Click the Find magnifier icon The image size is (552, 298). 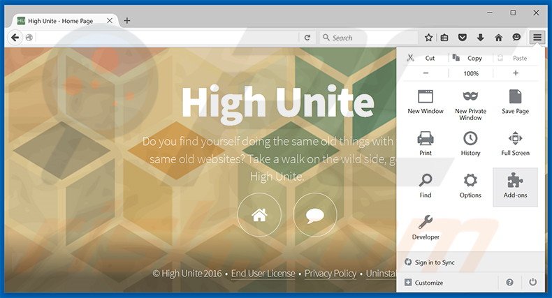click(426, 180)
